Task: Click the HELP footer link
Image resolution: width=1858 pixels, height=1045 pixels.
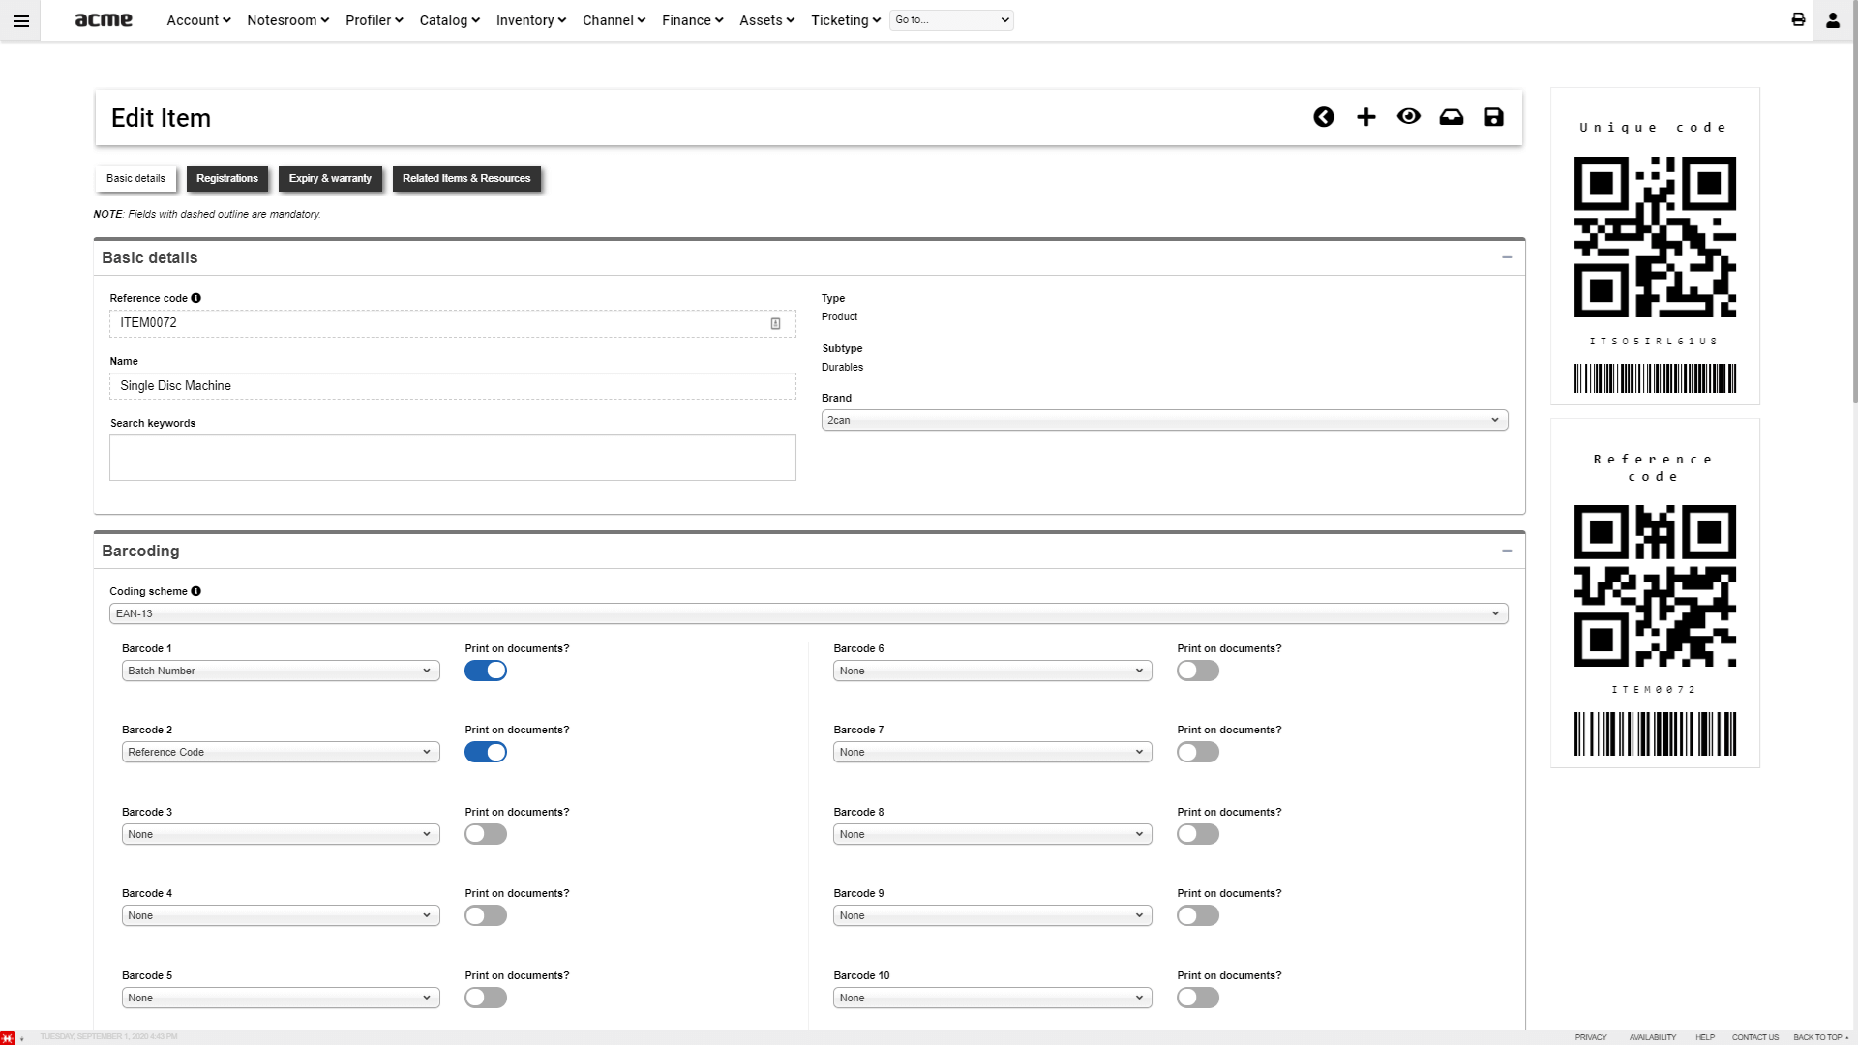Action: (x=1705, y=1037)
